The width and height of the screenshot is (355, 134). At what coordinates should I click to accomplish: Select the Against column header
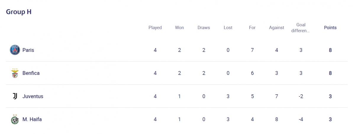(x=276, y=28)
